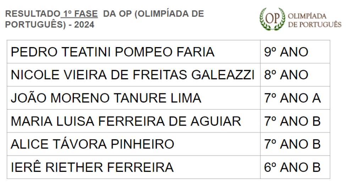Screen dimensions: 347x185
Task: Click the 6º ANO B grade cell
Action: (x=295, y=167)
